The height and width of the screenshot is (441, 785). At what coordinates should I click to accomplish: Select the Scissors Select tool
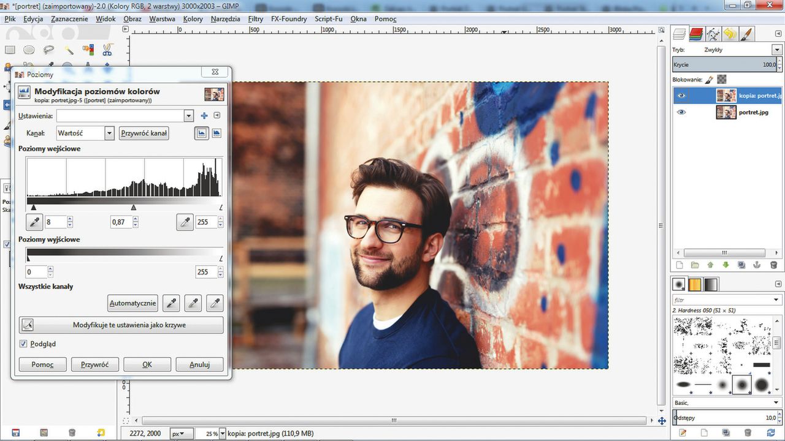pos(107,50)
